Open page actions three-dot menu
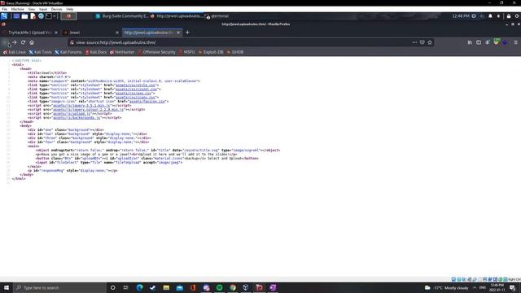521x293 pixels. [414, 42]
